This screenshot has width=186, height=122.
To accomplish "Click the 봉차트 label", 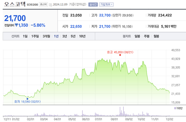I will pyautogui.click(x=127, y=36).
